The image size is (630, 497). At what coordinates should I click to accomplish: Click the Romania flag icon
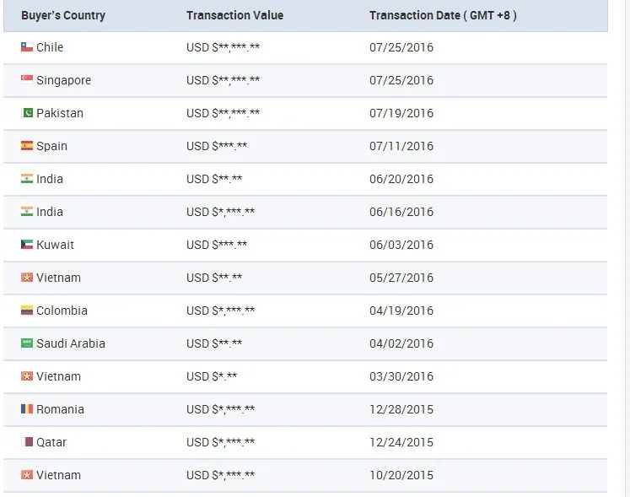[27, 409]
